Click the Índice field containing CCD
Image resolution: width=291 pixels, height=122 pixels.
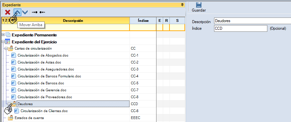coord(240,28)
